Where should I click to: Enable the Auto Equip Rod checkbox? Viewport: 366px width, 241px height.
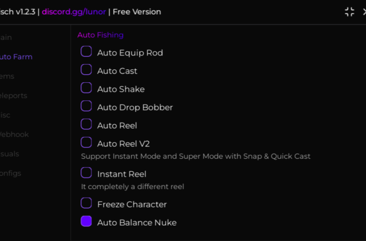point(86,51)
